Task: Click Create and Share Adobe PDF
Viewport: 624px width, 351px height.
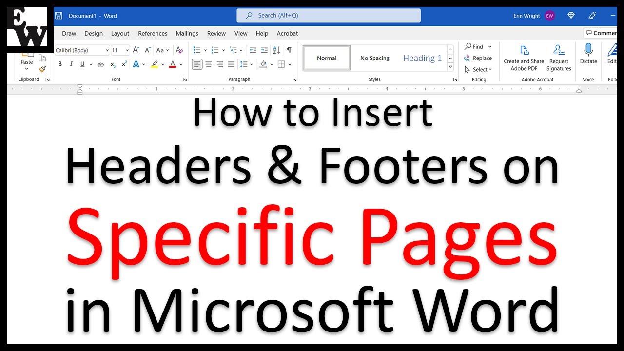Action: pos(524,58)
